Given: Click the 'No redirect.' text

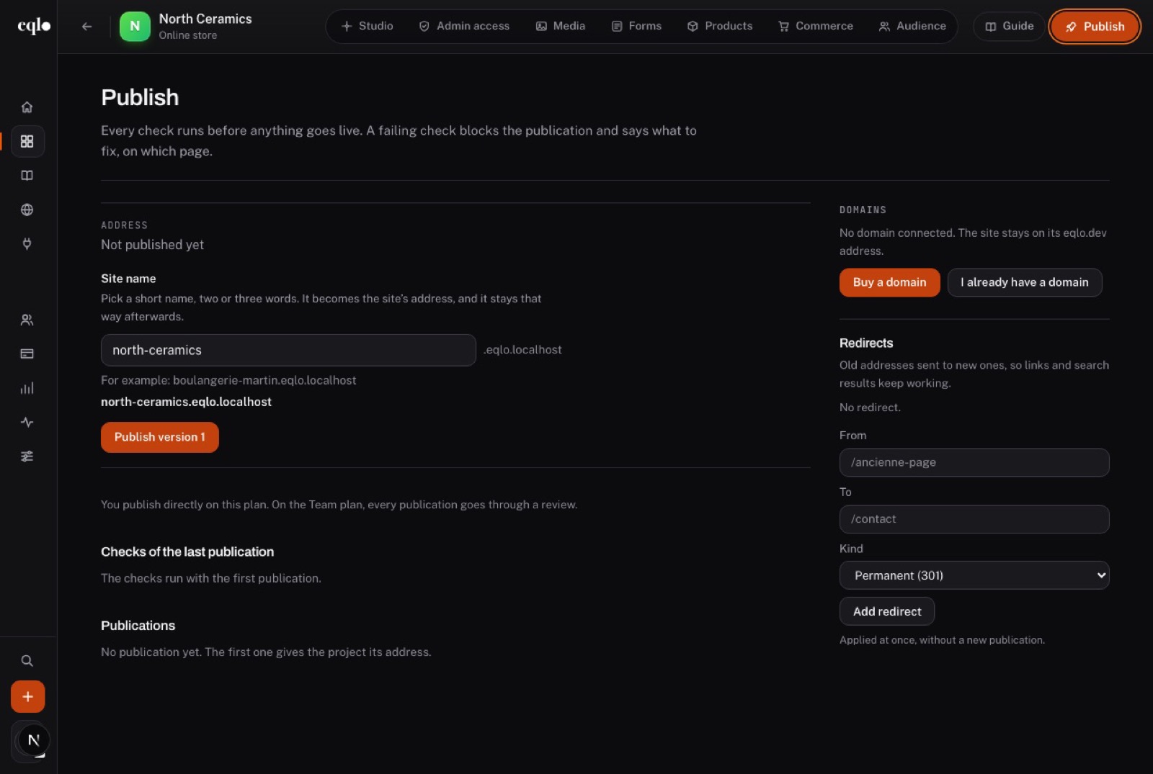Looking at the screenshot, I should click(870, 408).
